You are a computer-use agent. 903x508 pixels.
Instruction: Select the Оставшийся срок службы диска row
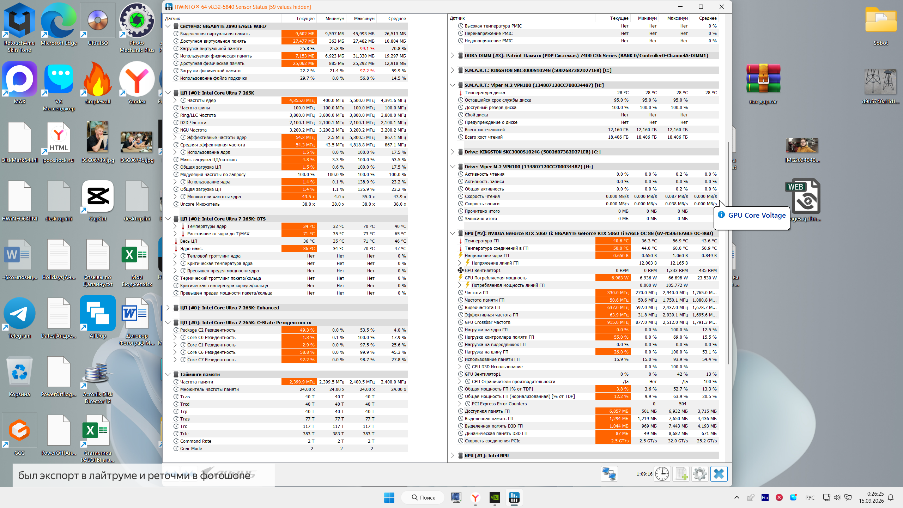588,100
